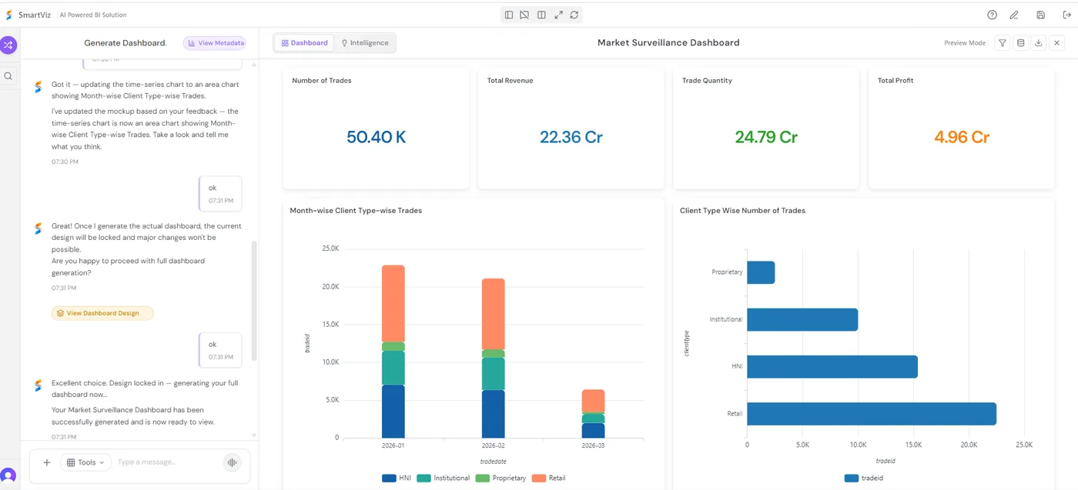Click the orange Retail segment of 2026-01 bar

393,303
